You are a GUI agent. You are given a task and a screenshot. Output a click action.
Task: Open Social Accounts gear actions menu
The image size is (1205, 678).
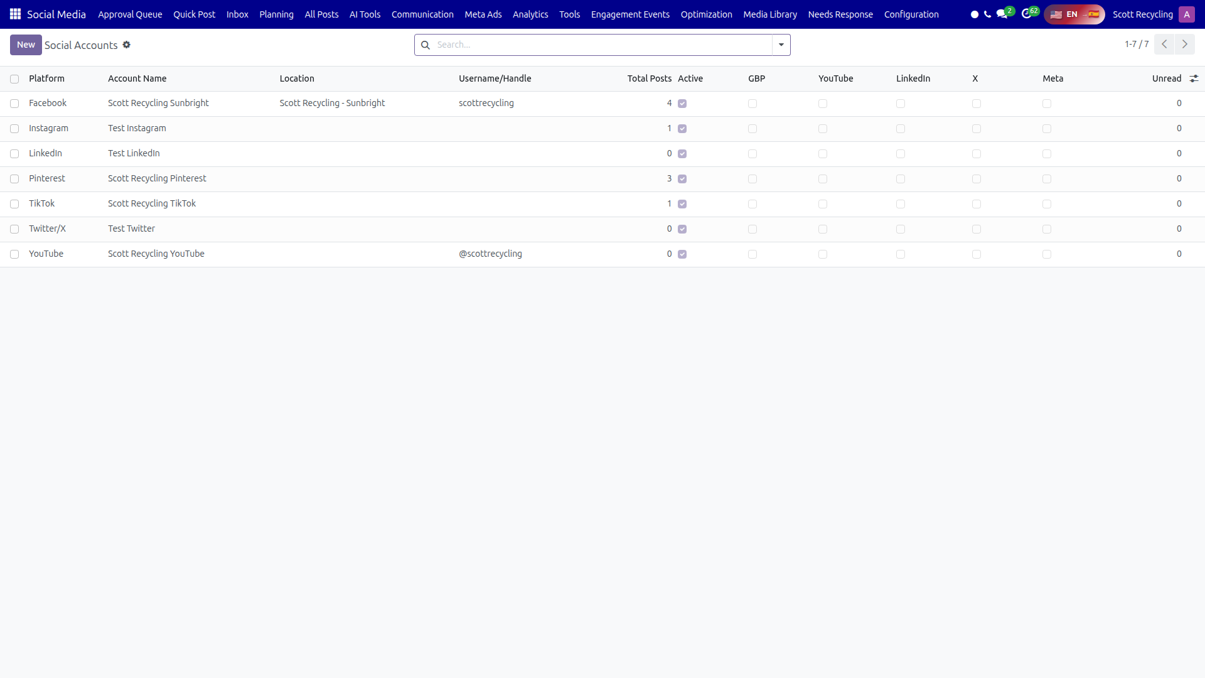click(x=127, y=45)
